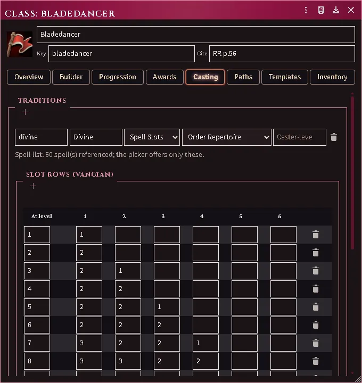Click spell level 1 slot cell in row 1
This screenshot has width=362, height=383.
pos(89,235)
